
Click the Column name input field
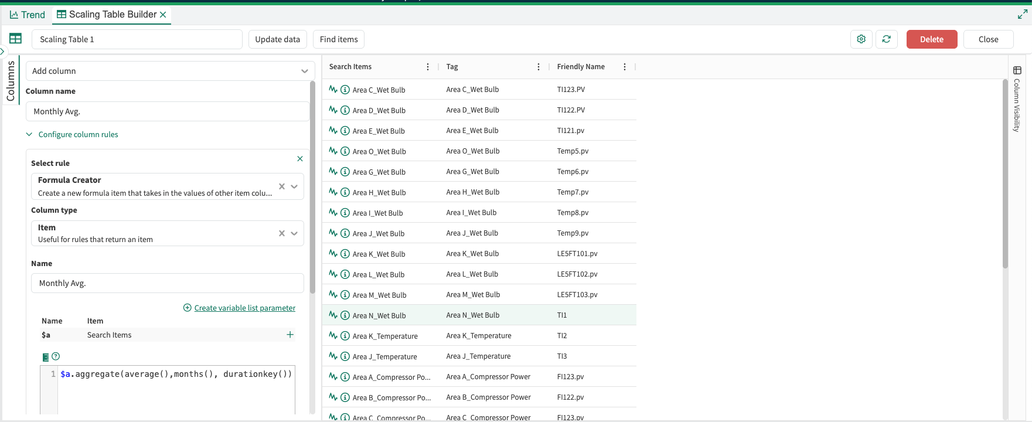[x=168, y=111]
